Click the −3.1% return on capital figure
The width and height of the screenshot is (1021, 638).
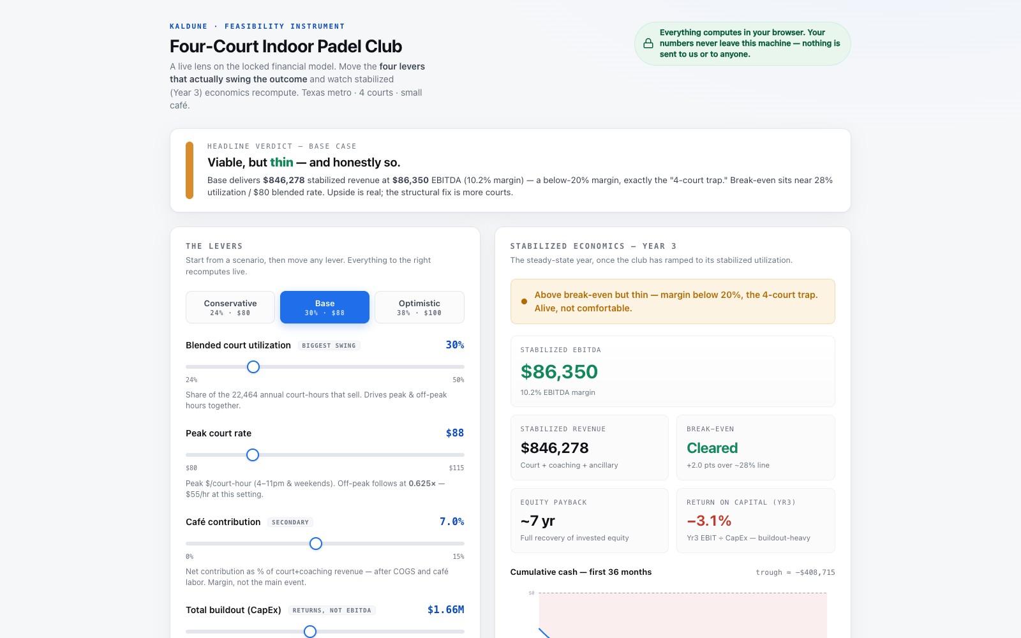[709, 521]
